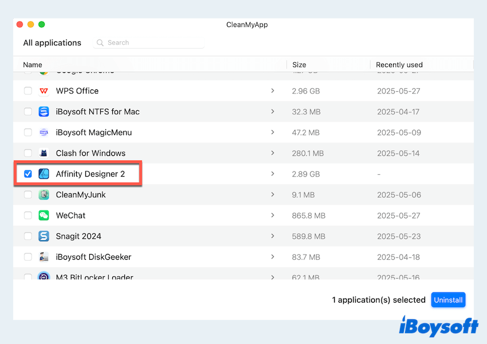Click the iBoysoft MagicMenu app icon

pos(44,132)
